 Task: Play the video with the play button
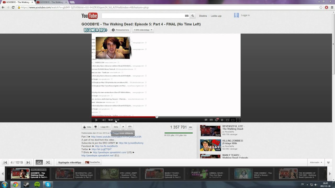tap(96, 120)
